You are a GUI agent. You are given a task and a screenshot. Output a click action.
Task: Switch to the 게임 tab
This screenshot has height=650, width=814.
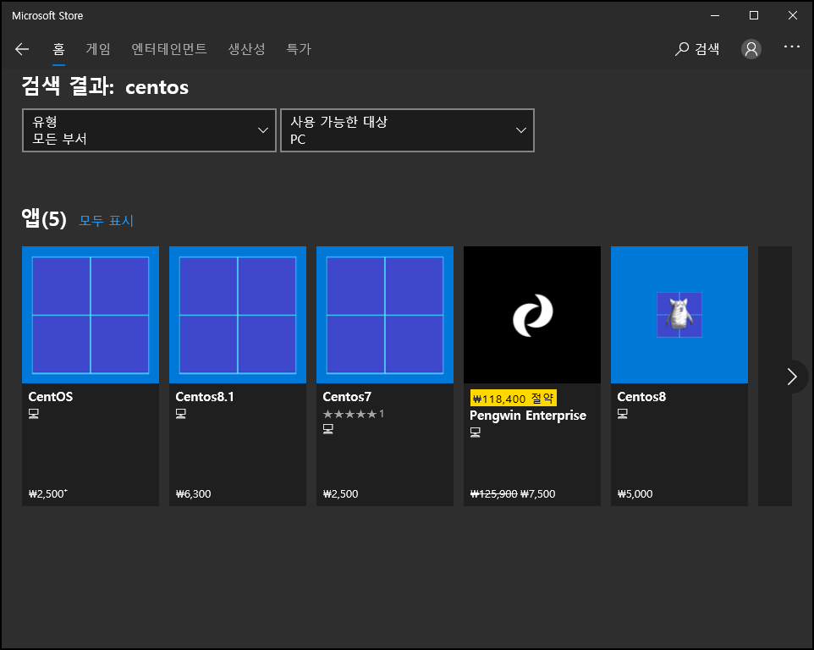click(98, 49)
